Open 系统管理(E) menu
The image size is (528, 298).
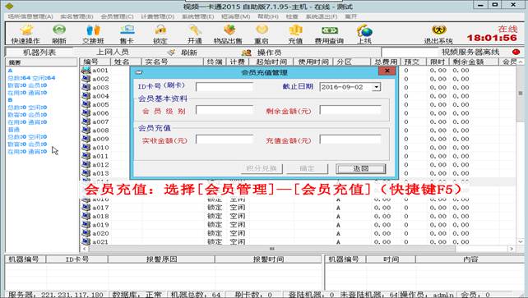point(197,16)
